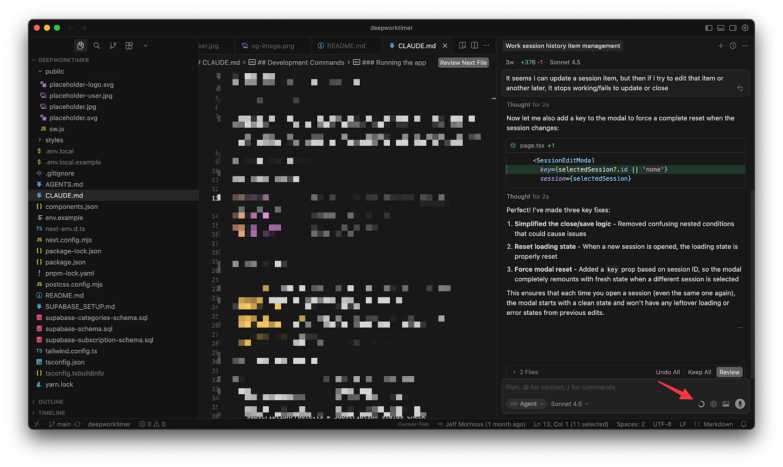The height and width of the screenshot is (467, 783).
Task: Click the Running the app breadcrumb
Action: (x=394, y=62)
